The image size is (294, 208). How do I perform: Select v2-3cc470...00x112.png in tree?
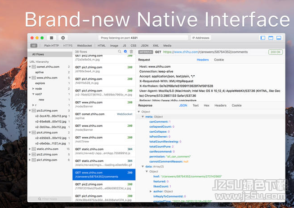coord(51,116)
